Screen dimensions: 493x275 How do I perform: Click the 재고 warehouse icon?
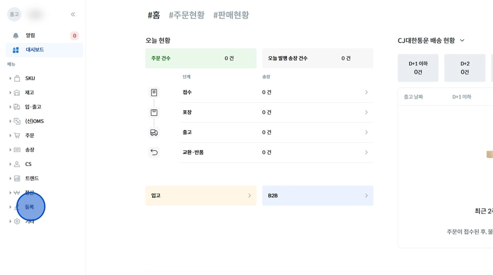(17, 93)
